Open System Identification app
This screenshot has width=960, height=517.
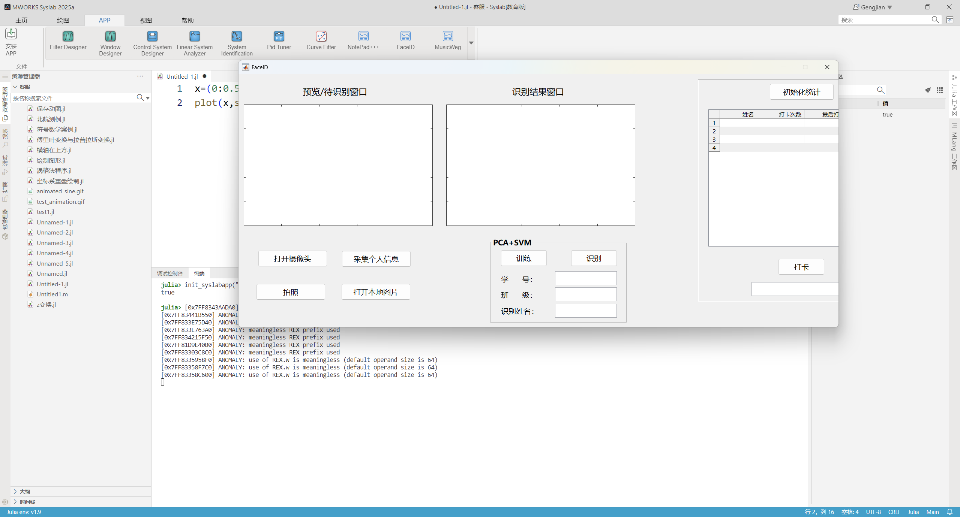pyautogui.click(x=237, y=43)
